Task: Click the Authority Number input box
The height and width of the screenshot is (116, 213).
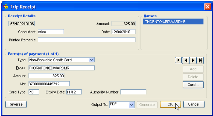Action: (x=133, y=92)
